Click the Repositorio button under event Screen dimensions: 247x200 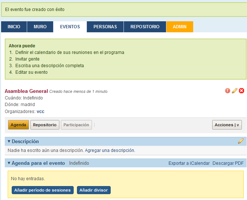(x=45, y=125)
